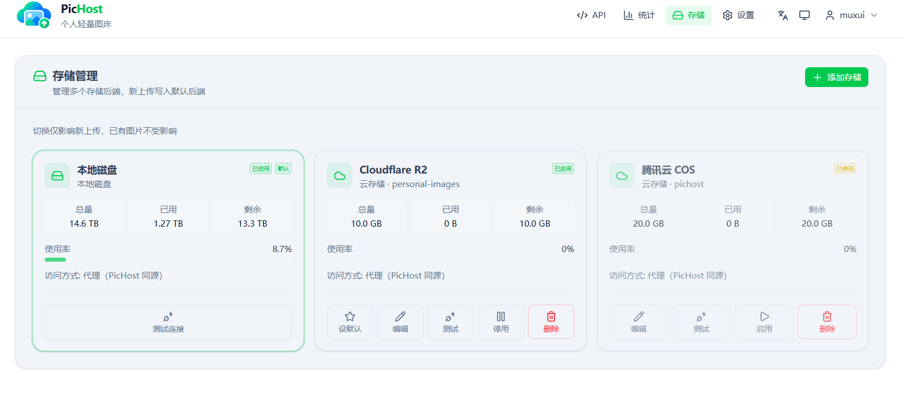Click the 存储管理 header drive icon
This screenshot has height=395, width=904.
[x=40, y=76]
